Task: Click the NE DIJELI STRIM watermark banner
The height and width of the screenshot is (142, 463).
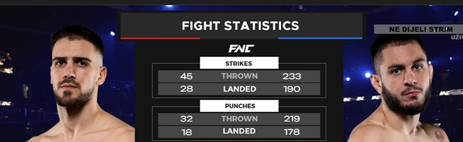Action: 418,29
